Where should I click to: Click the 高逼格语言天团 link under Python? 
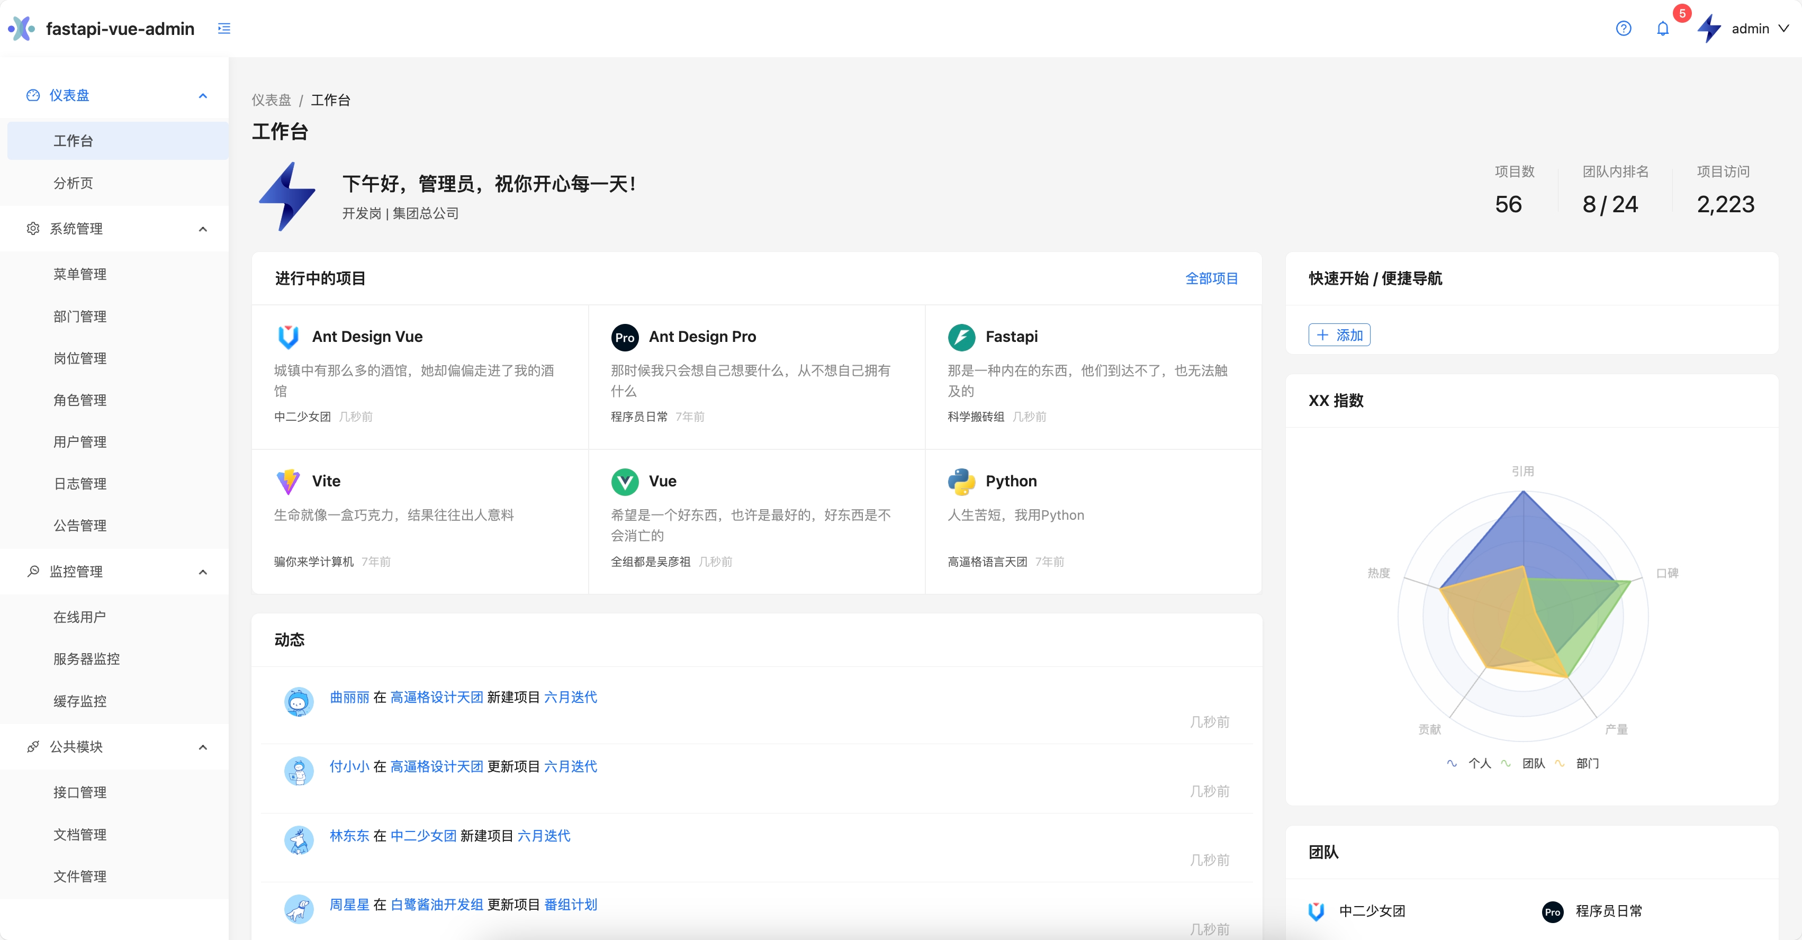coord(987,562)
